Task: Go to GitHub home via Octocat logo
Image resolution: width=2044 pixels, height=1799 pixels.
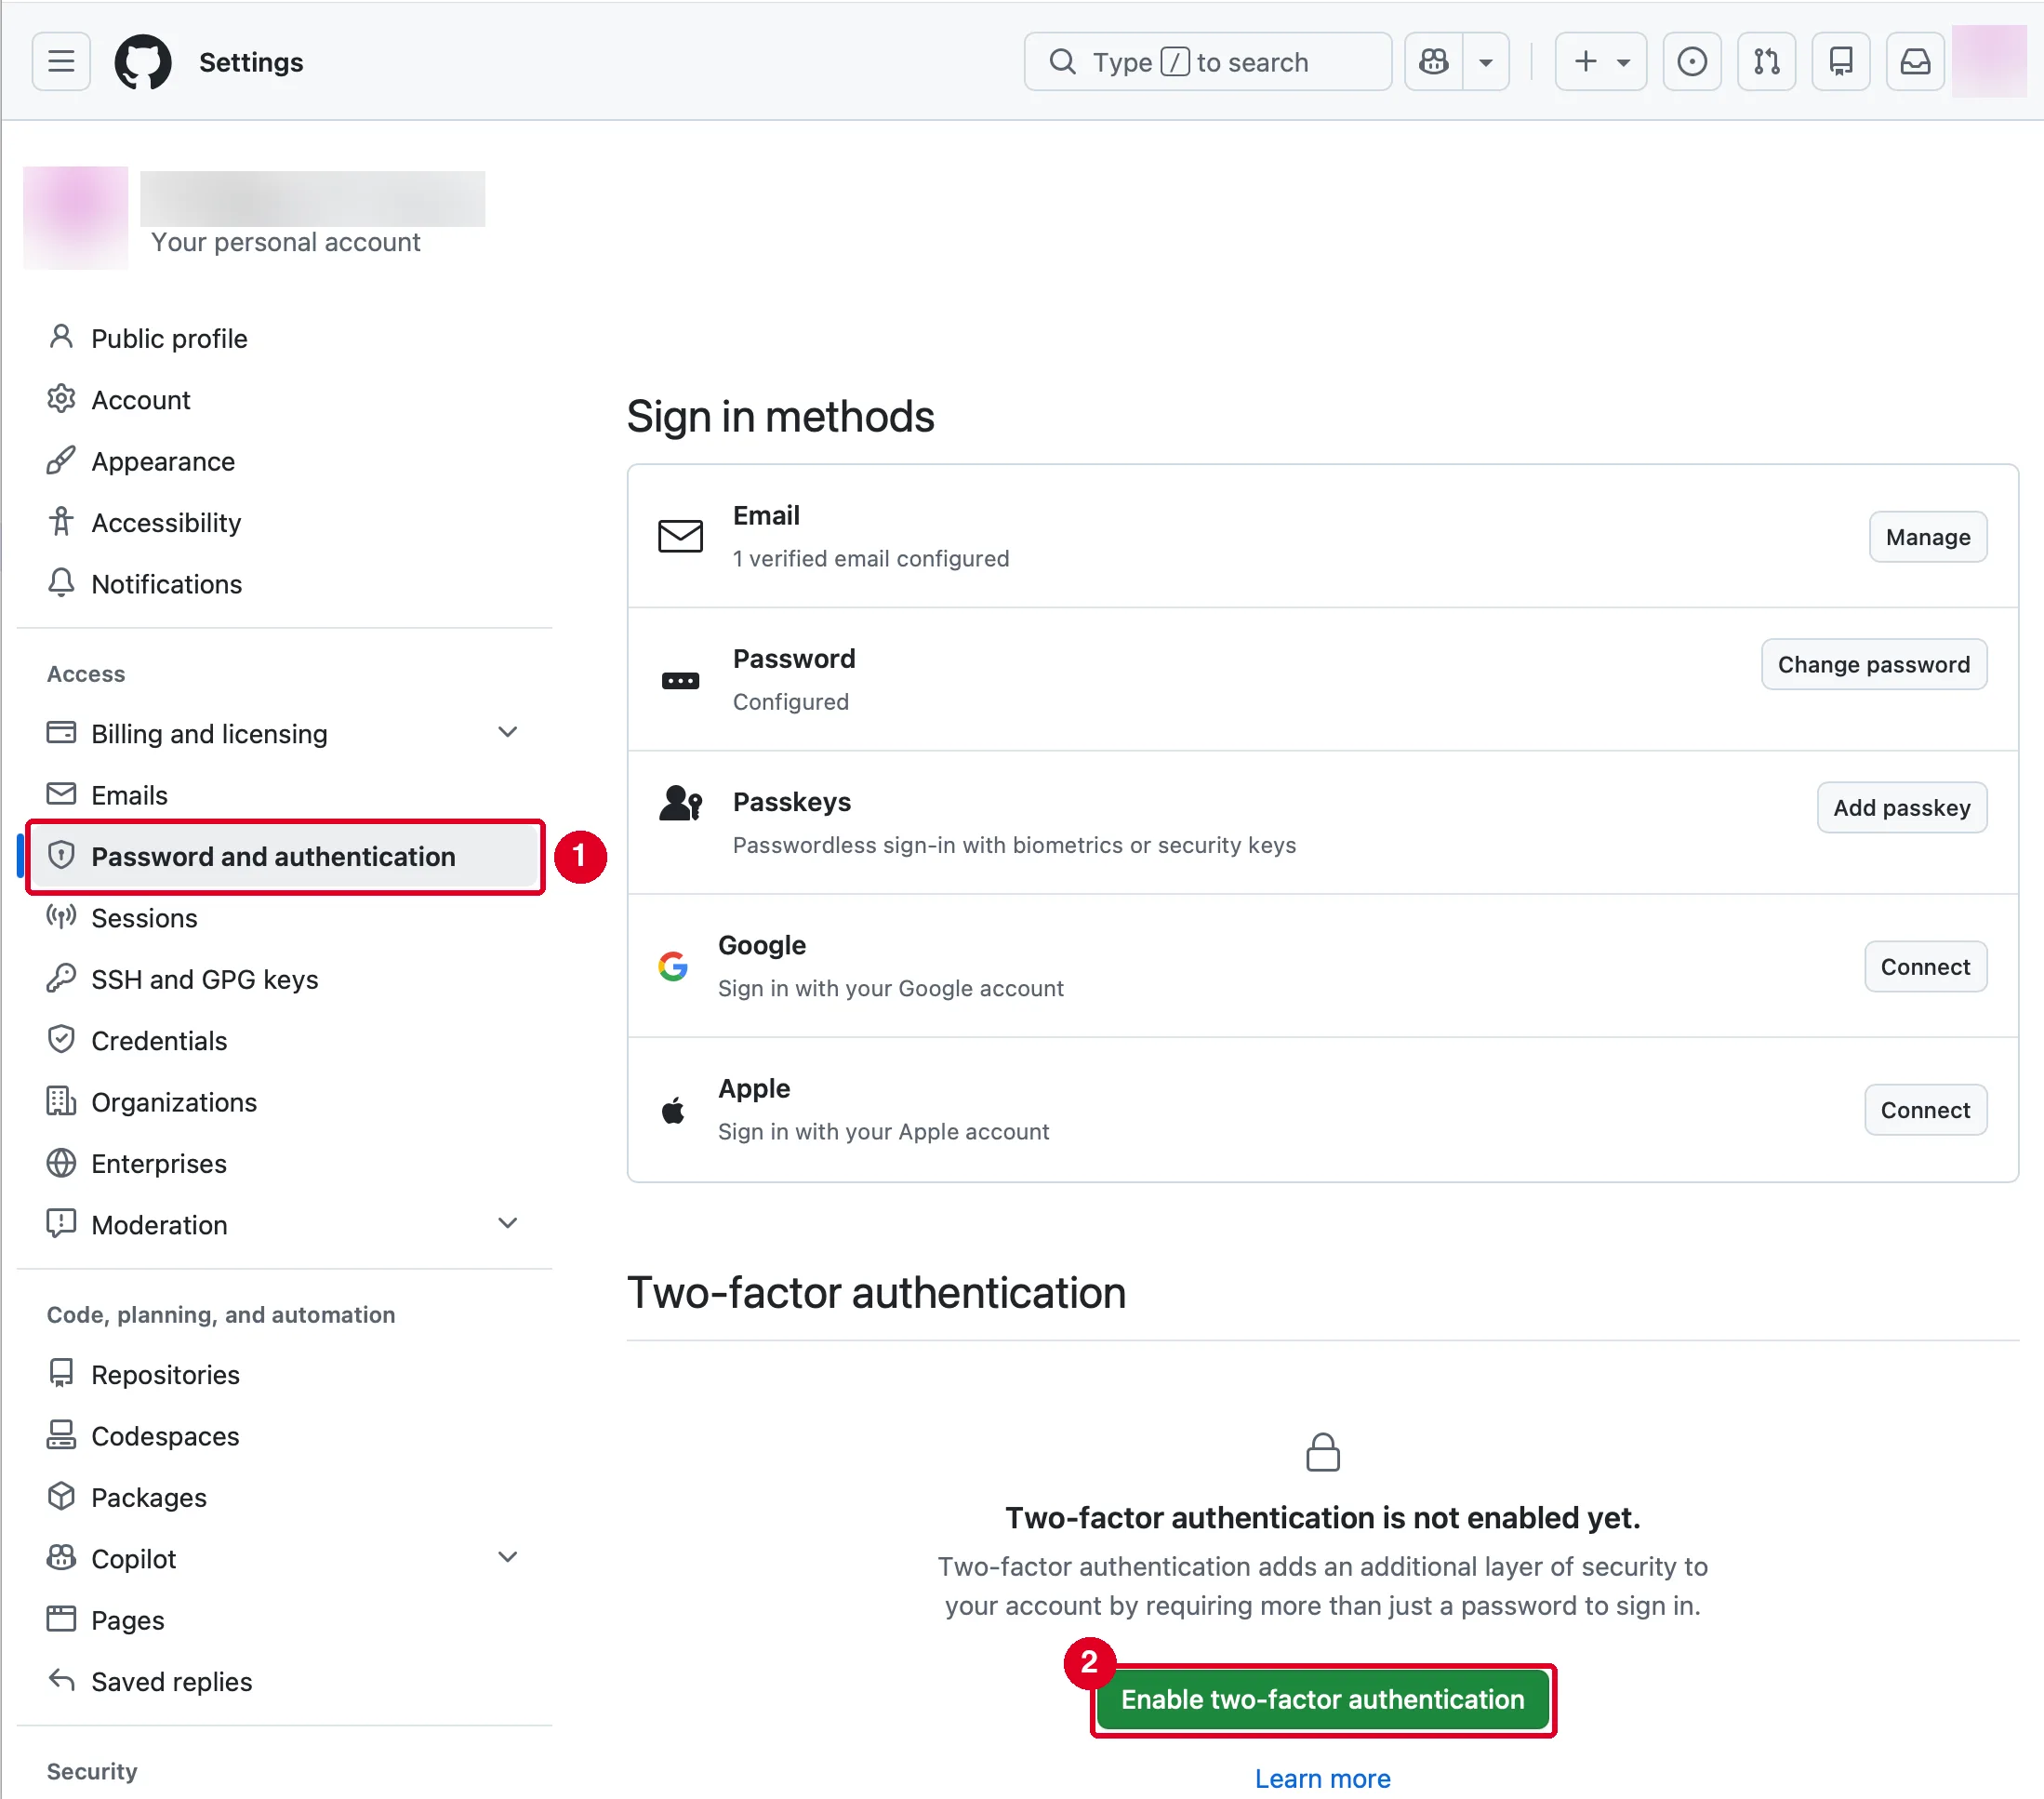Action: pyautogui.click(x=143, y=62)
